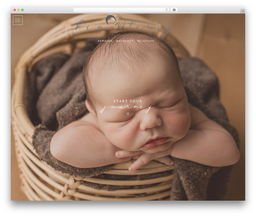
Task: Click the browser address bar
Action: [x=121, y=10]
